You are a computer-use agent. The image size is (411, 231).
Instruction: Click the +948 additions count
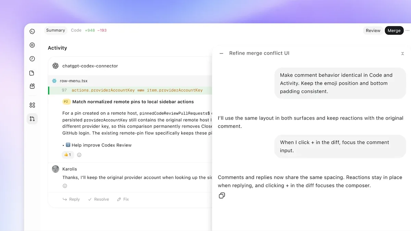pyautogui.click(x=90, y=30)
